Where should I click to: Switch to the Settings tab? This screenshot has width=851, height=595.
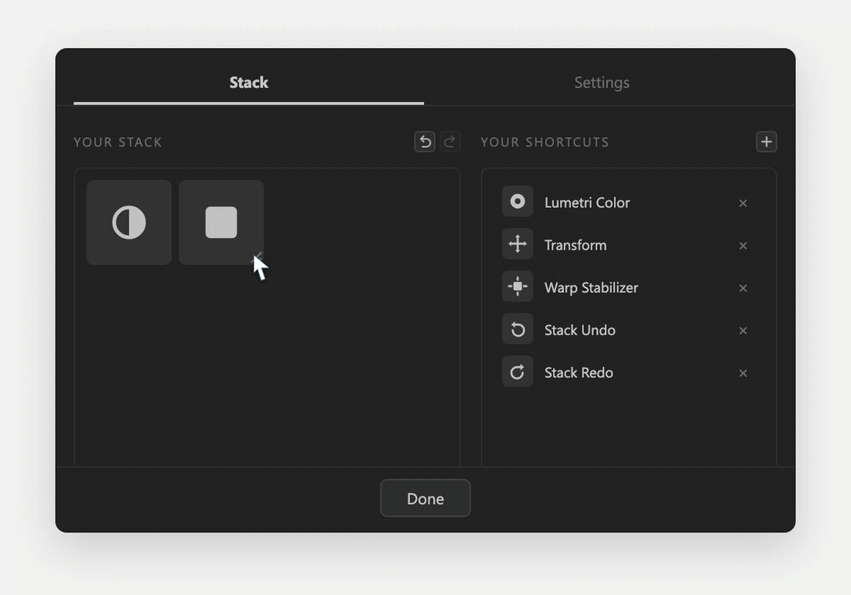602,83
